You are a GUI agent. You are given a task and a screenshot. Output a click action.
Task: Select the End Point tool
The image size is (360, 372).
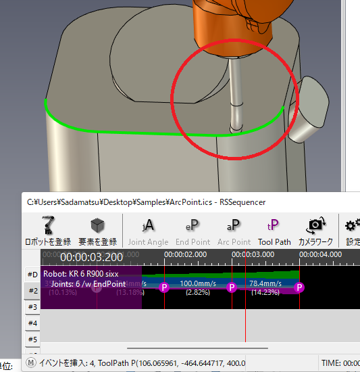coord(192,231)
